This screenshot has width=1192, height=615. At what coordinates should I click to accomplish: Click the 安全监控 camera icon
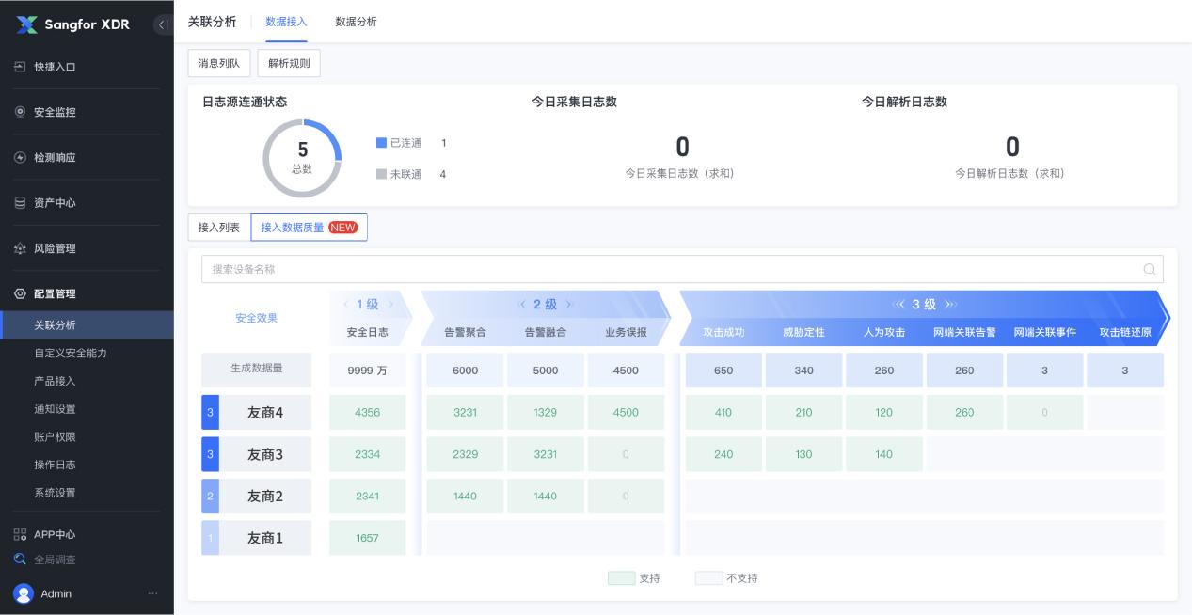(x=20, y=112)
